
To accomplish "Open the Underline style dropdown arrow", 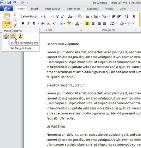I will click(38, 23).
